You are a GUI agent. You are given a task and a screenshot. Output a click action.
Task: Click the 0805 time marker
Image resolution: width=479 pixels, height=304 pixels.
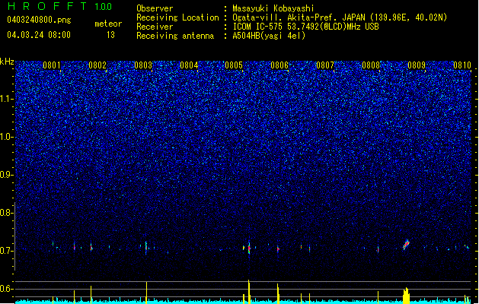tap(234, 65)
